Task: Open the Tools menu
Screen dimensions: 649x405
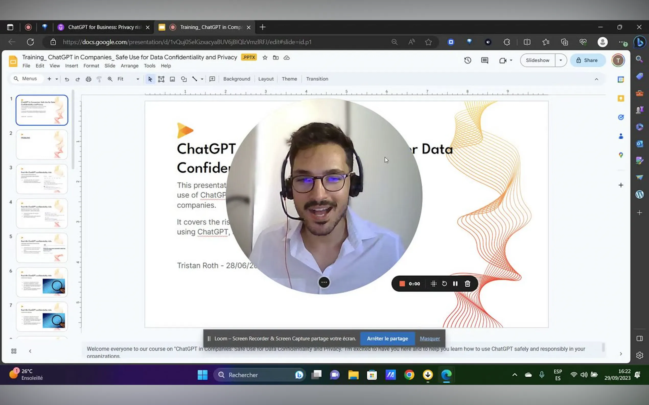Action: click(149, 66)
